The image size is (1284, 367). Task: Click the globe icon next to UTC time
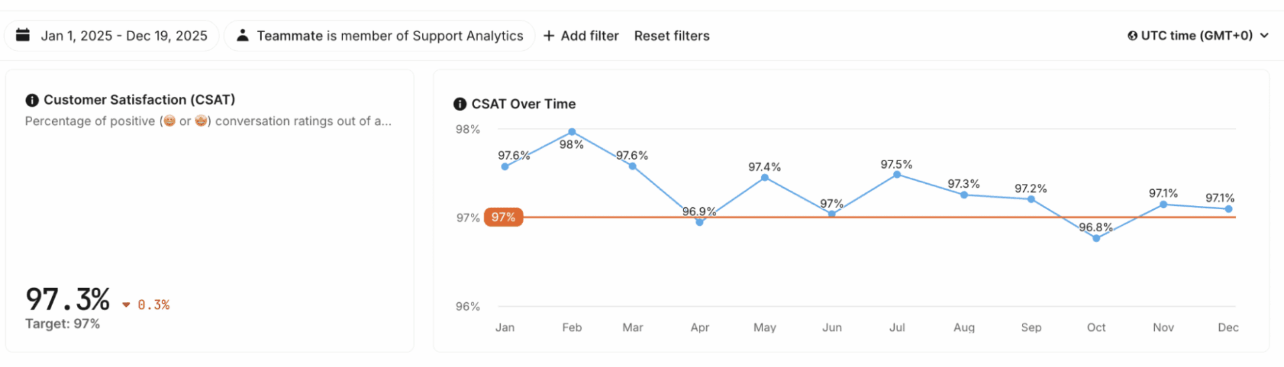click(x=1132, y=36)
